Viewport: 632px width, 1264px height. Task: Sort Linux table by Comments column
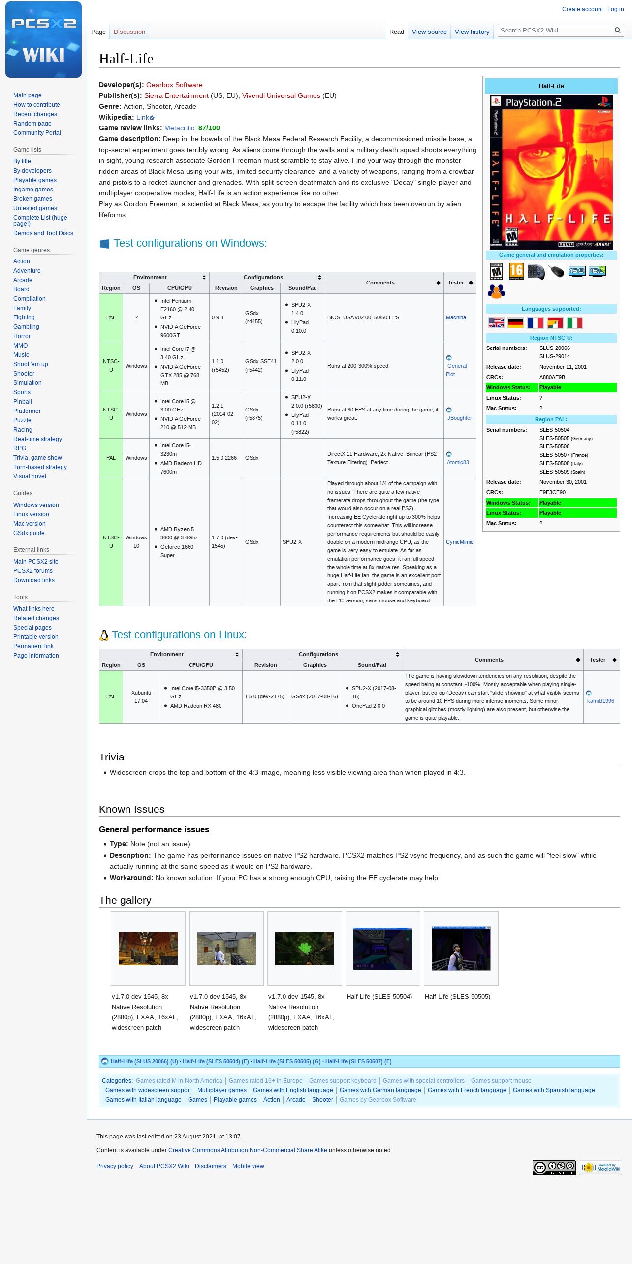pyautogui.click(x=493, y=660)
